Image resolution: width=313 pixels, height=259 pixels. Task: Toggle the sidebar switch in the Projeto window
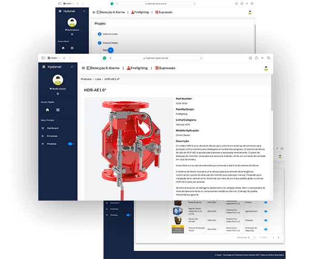pos(85,11)
